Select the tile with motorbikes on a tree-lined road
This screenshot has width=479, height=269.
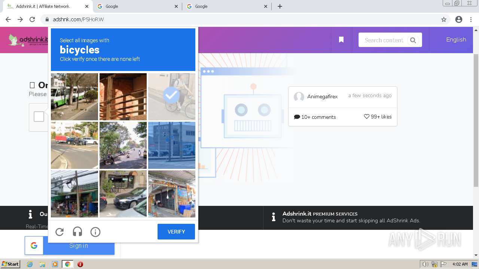pyautogui.click(x=123, y=145)
